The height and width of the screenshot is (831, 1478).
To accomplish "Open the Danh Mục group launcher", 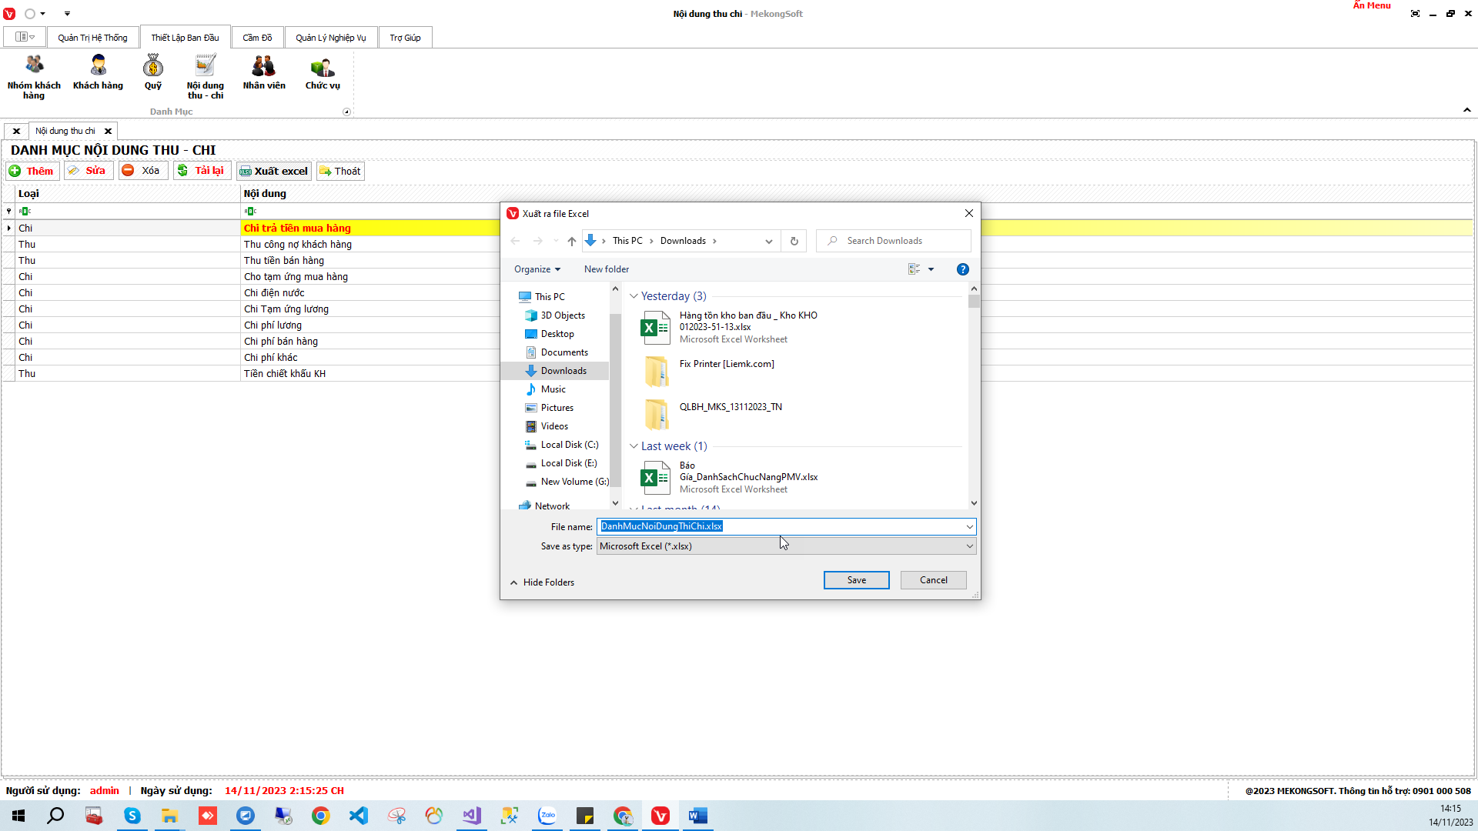I will point(346,112).
